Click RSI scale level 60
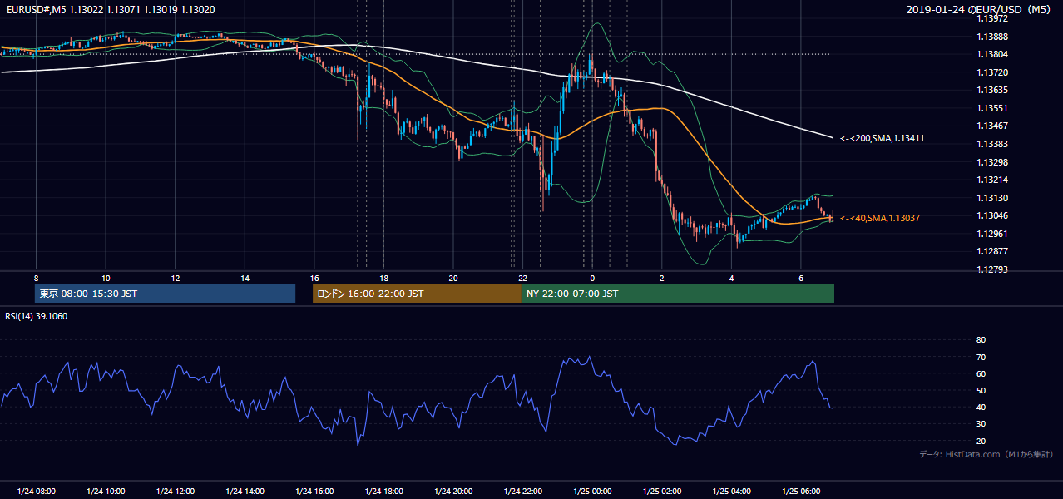 [981, 373]
